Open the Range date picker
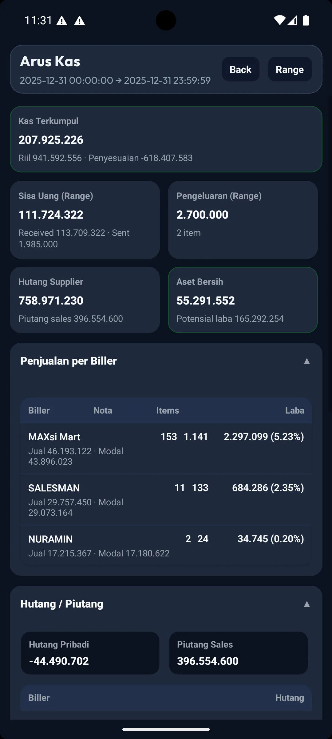 tap(290, 69)
